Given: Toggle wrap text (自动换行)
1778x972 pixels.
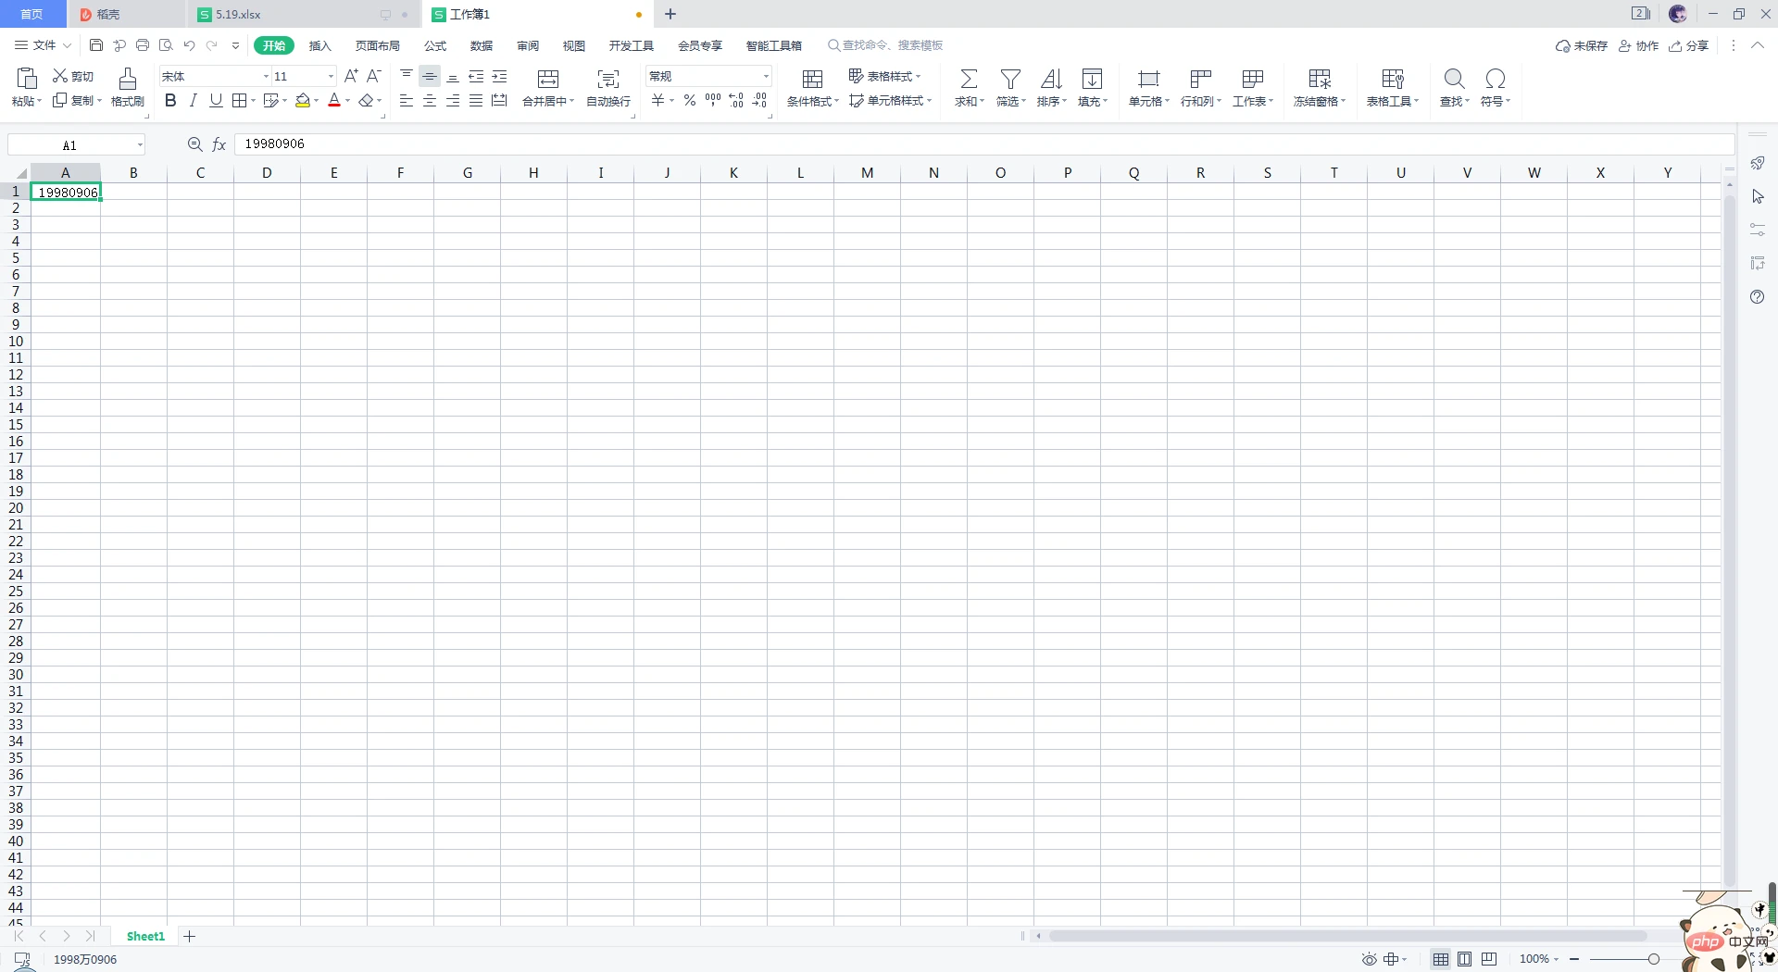Looking at the screenshot, I should [x=608, y=79].
